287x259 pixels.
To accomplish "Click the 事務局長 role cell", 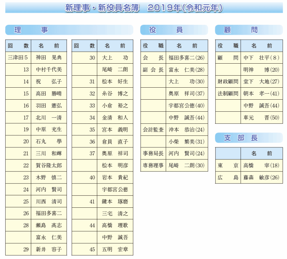I will click(x=153, y=153).
